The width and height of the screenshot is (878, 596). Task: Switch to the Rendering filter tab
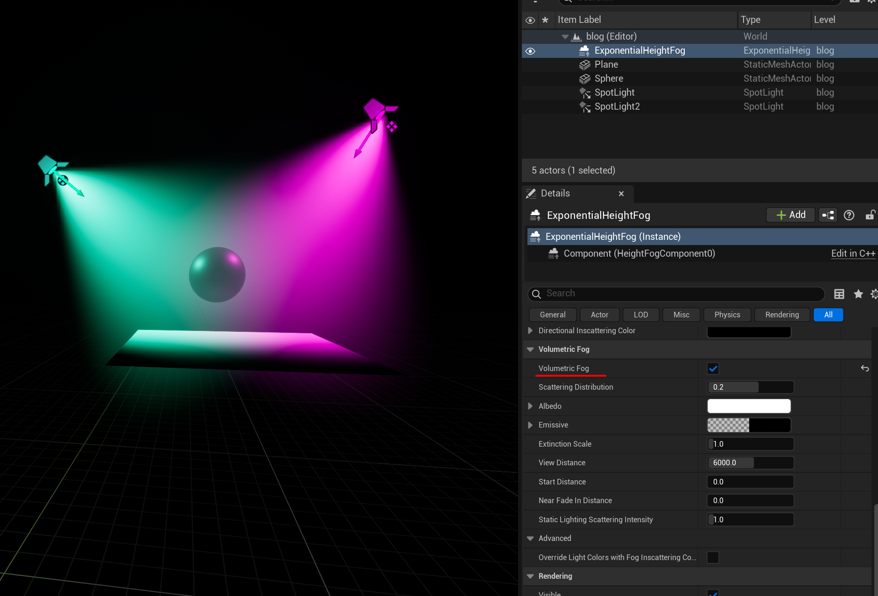[782, 315]
